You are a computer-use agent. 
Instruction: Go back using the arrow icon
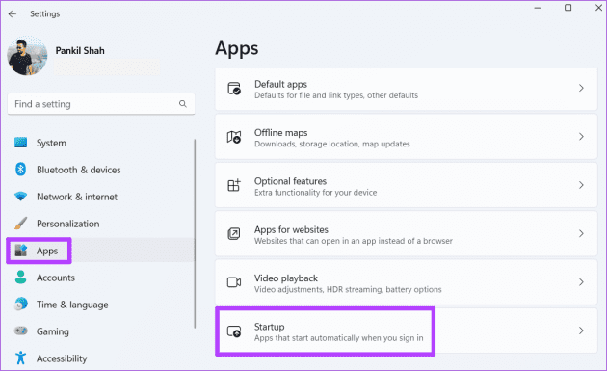coord(13,13)
